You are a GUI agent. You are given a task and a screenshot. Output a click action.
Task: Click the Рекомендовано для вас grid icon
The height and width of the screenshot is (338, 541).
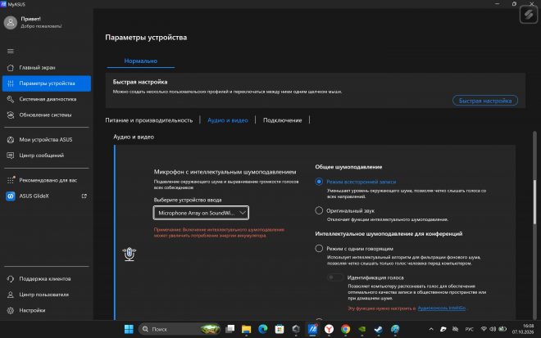coord(11,180)
